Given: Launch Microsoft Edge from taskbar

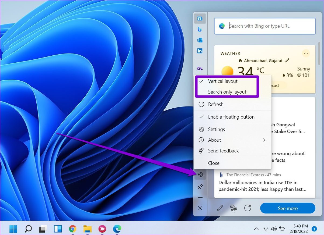Looking at the screenshot, I should point(117,229).
